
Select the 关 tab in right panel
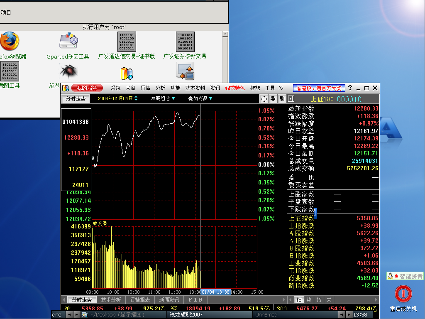coord(329,300)
